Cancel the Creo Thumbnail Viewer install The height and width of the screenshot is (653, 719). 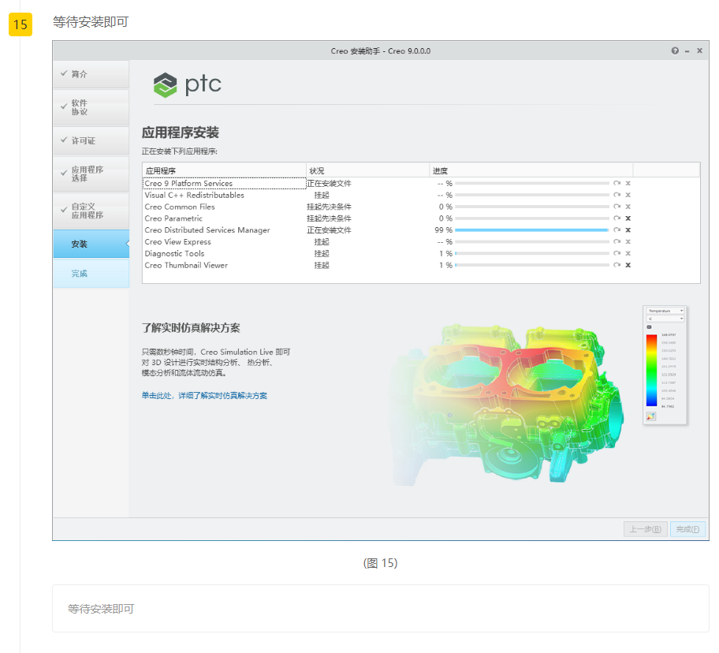tap(628, 265)
